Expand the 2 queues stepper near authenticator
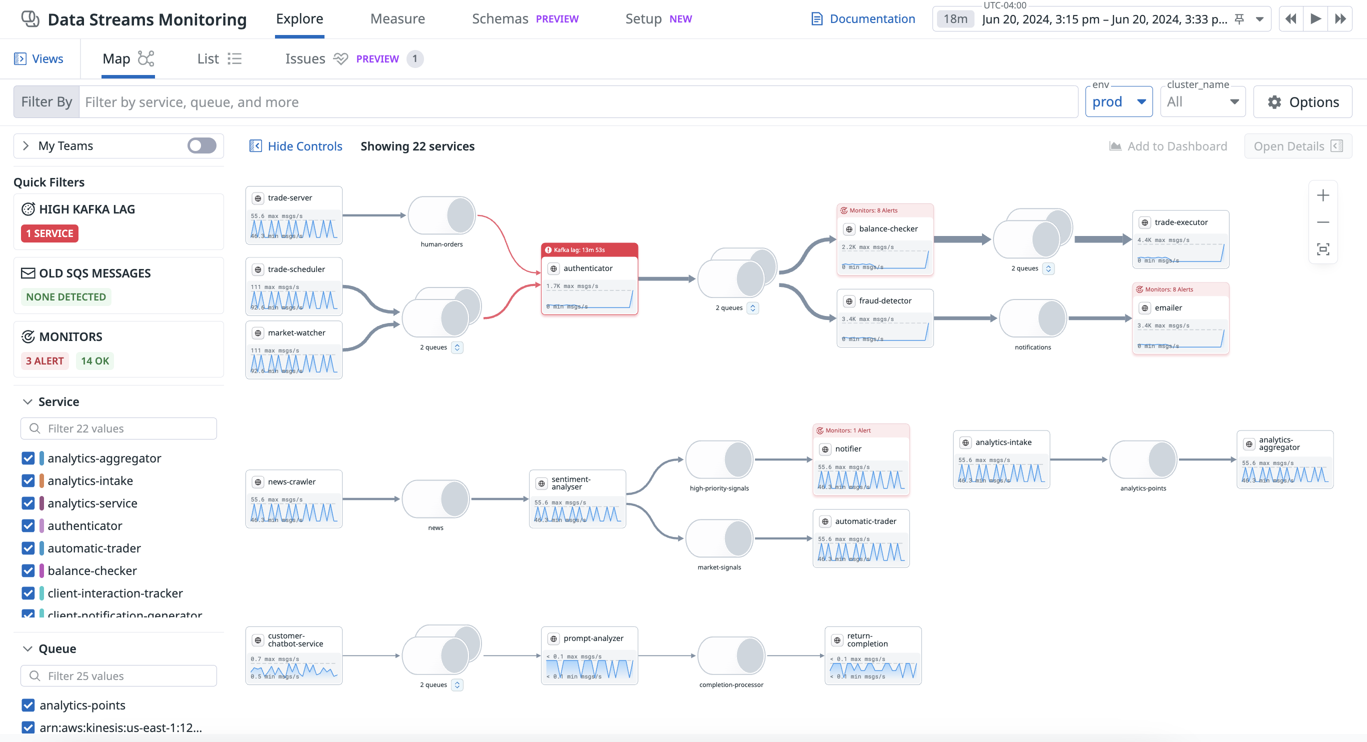1367x742 pixels. tap(752, 308)
